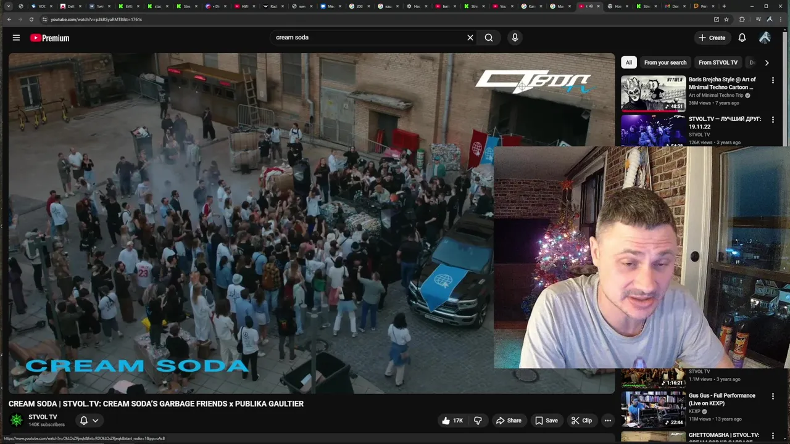790x444 pixels.
Task: Go to YouTube Premium home logo
Action: click(x=49, y=38)
